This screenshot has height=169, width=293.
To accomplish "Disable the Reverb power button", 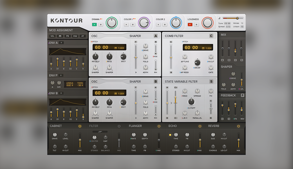I will pyautogui.click(x=238, y=126).
